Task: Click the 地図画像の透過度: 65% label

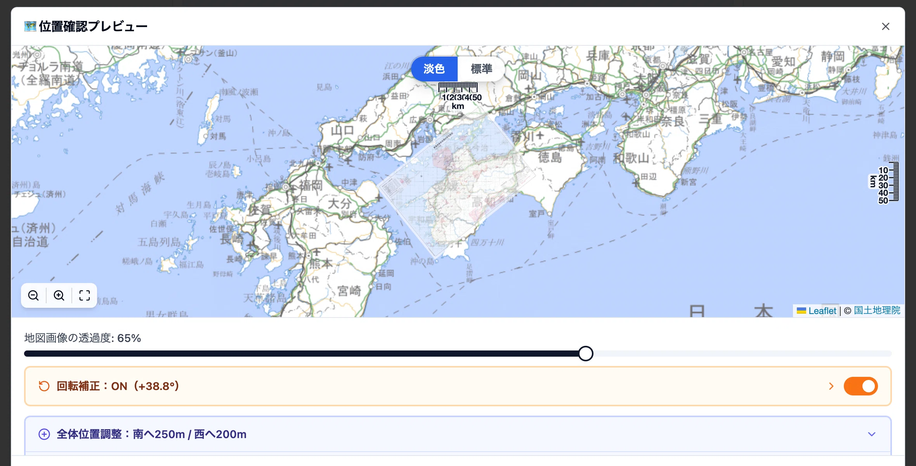Action: [82, 338]
